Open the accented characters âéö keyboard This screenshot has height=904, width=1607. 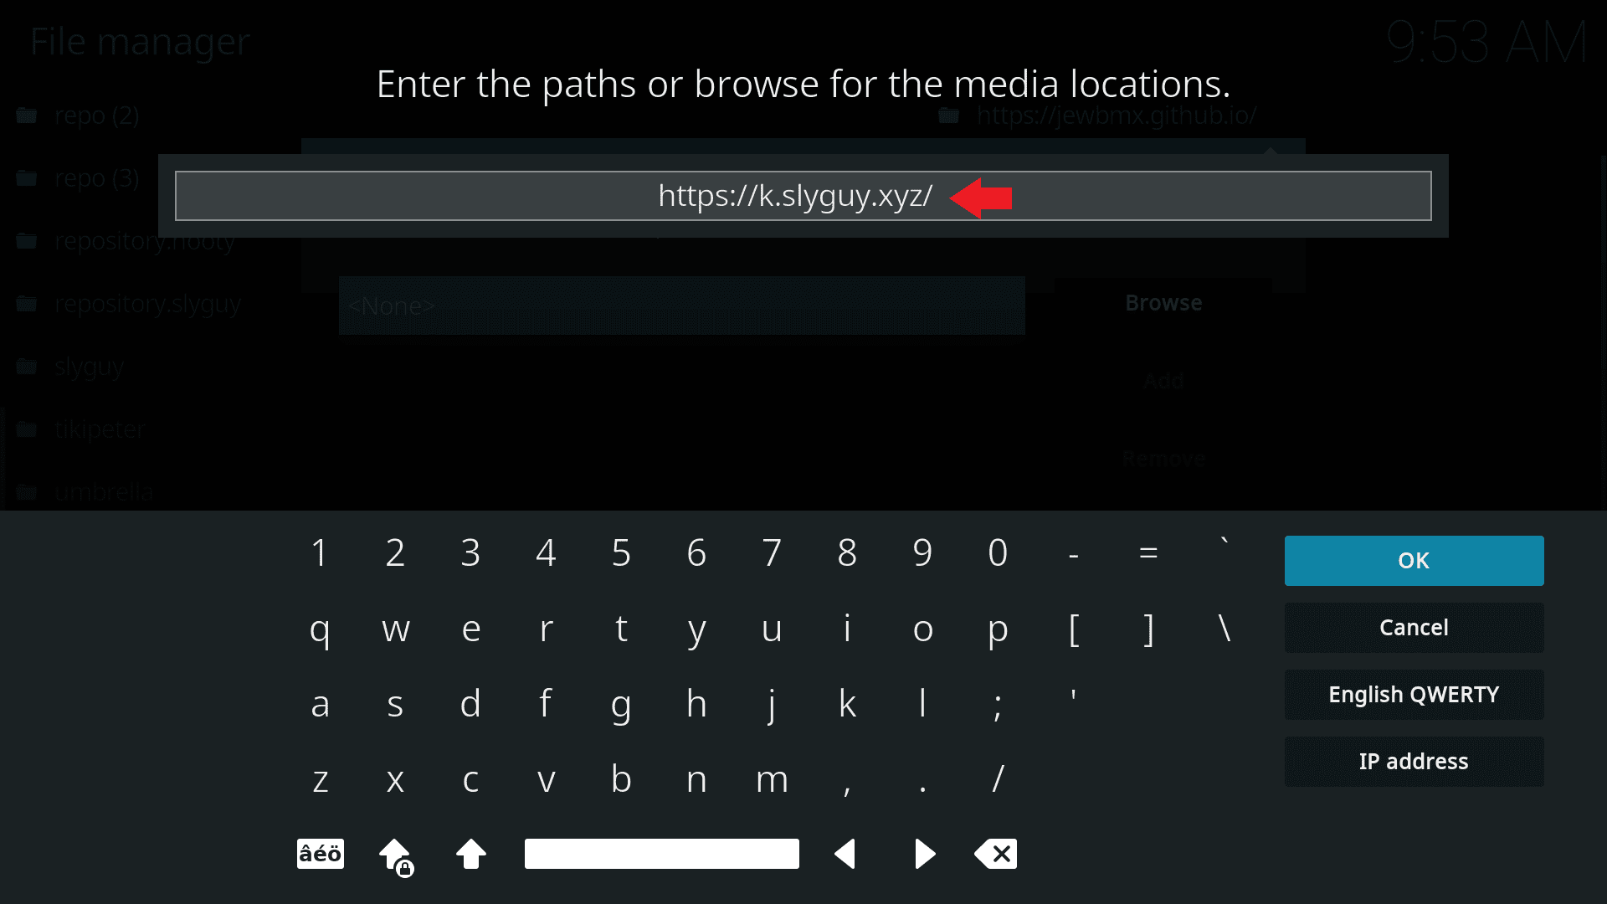(321, 854)
